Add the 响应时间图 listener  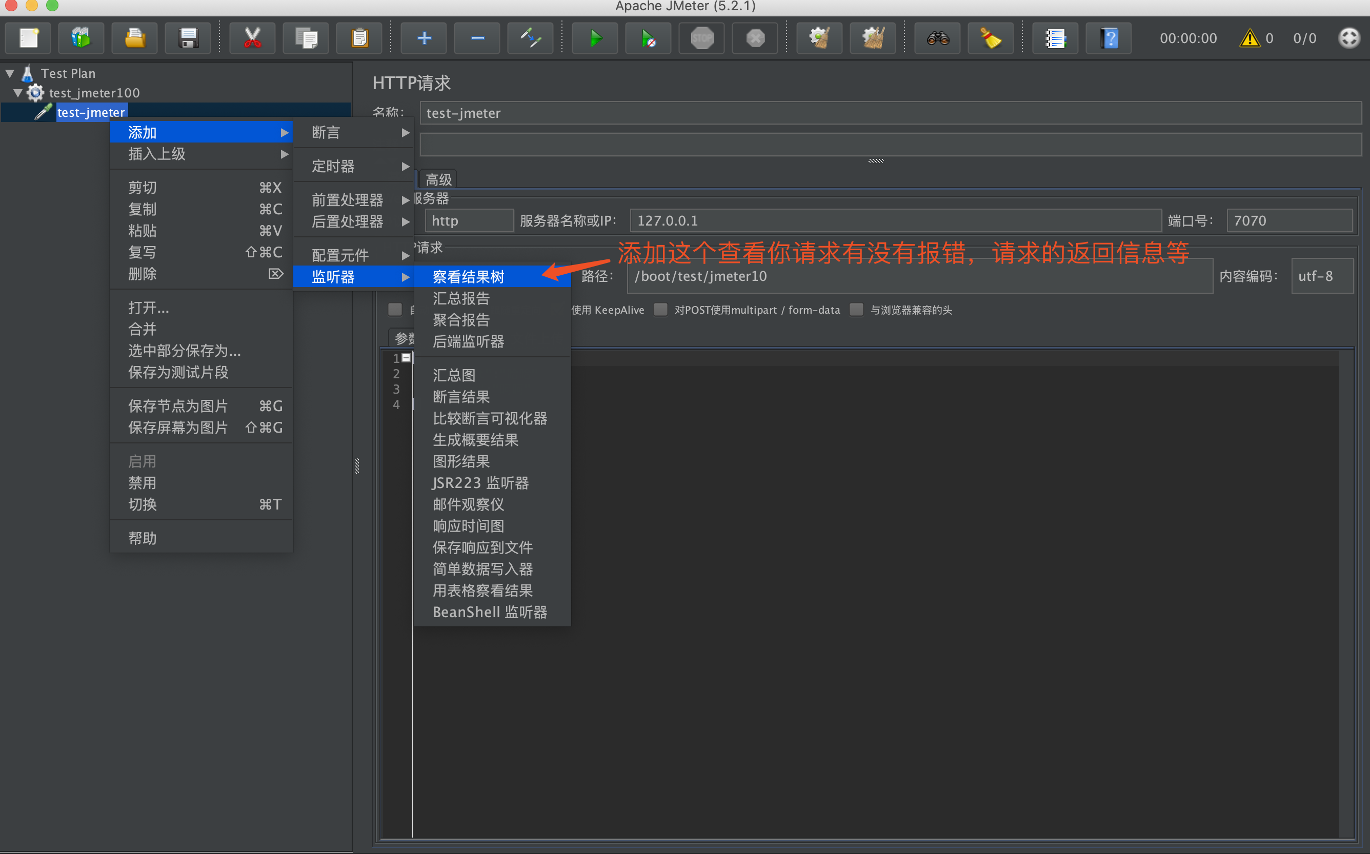click(x=493, y=526)
